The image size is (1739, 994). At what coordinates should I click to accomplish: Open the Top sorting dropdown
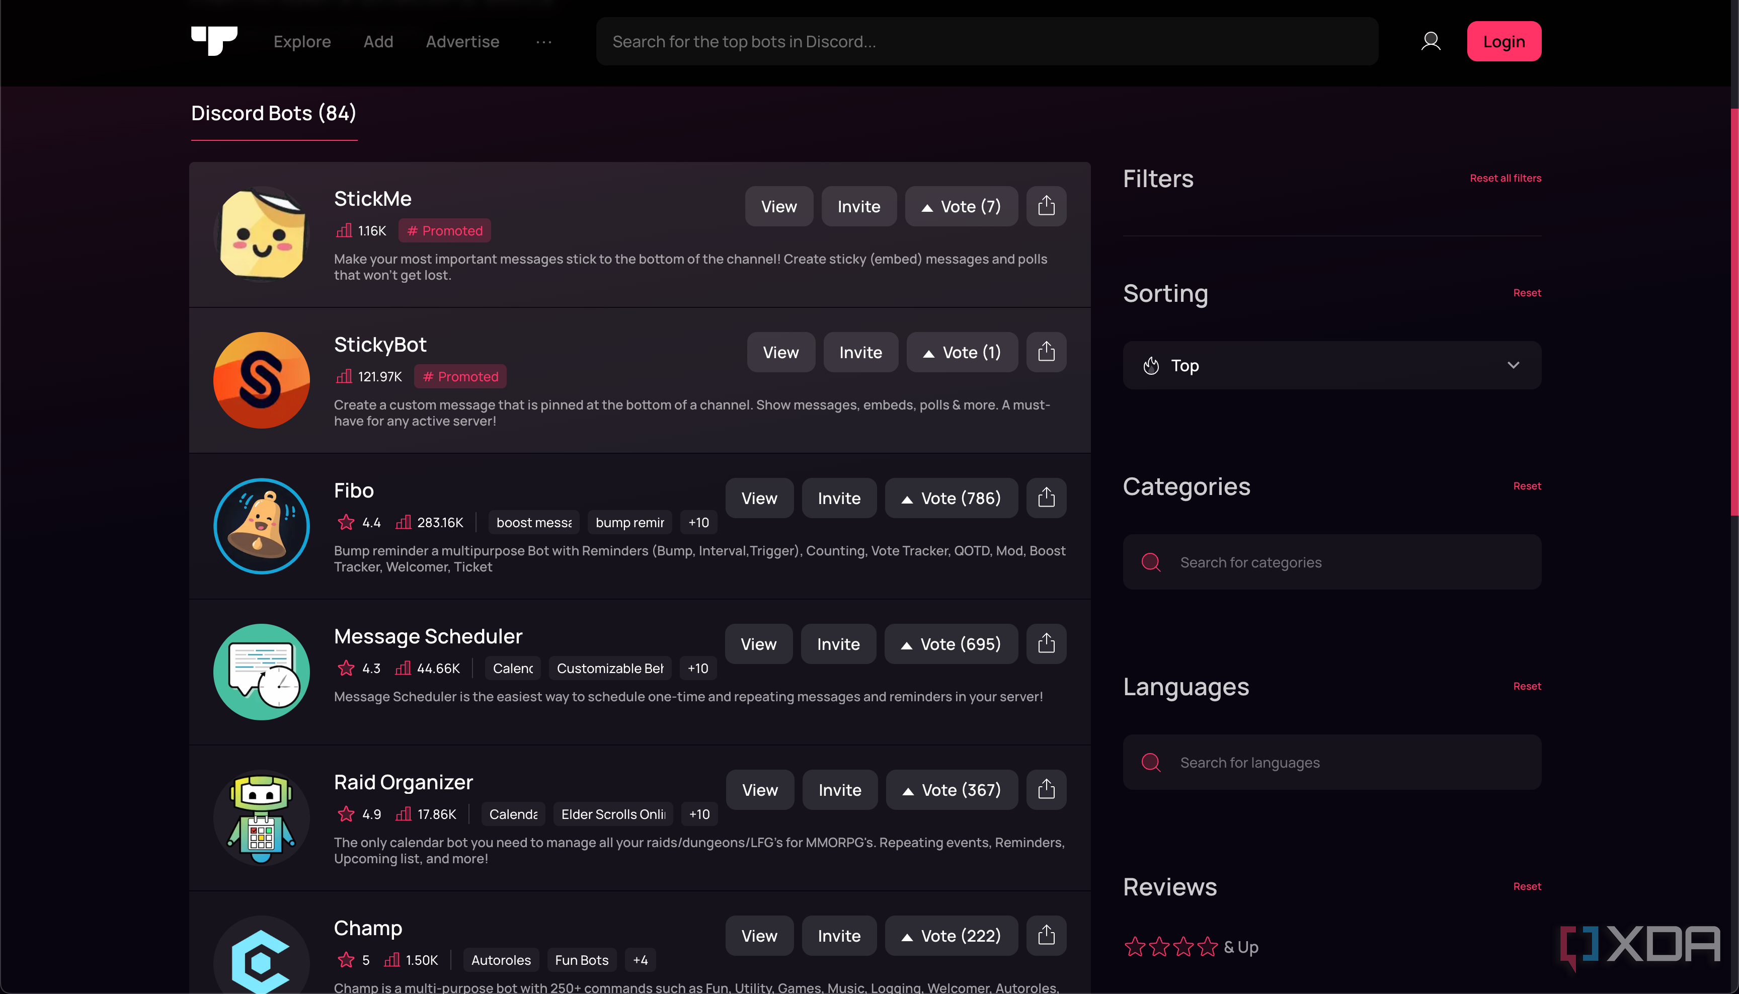pyautogui.click(x=1331, y=365)
